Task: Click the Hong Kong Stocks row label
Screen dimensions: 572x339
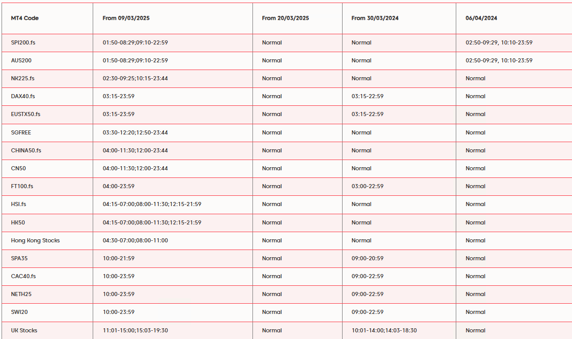Action: [x=35, y=241]
